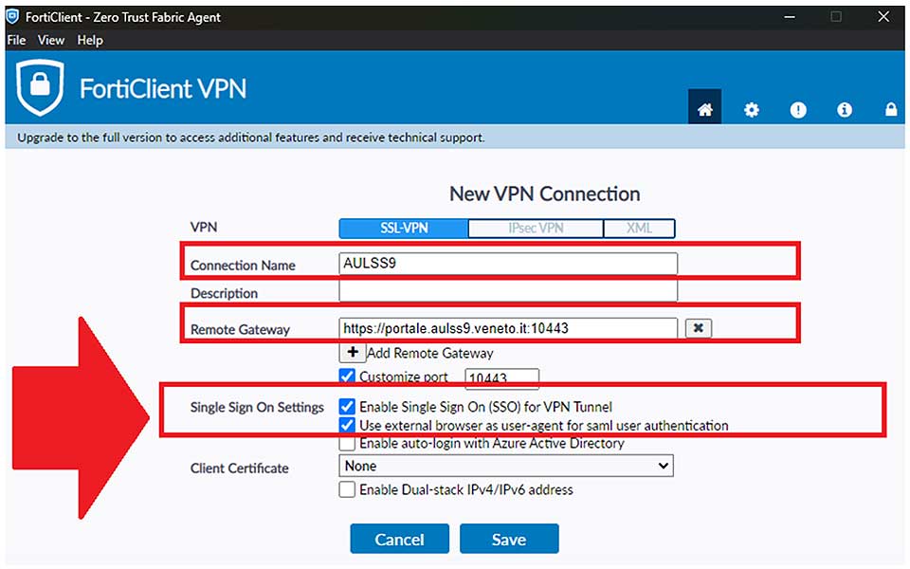Click plus icon to add remote gateway
Image resolution: width=910 pixels, height=569 pixels.
pyautogui.click(x=353, y=353)
